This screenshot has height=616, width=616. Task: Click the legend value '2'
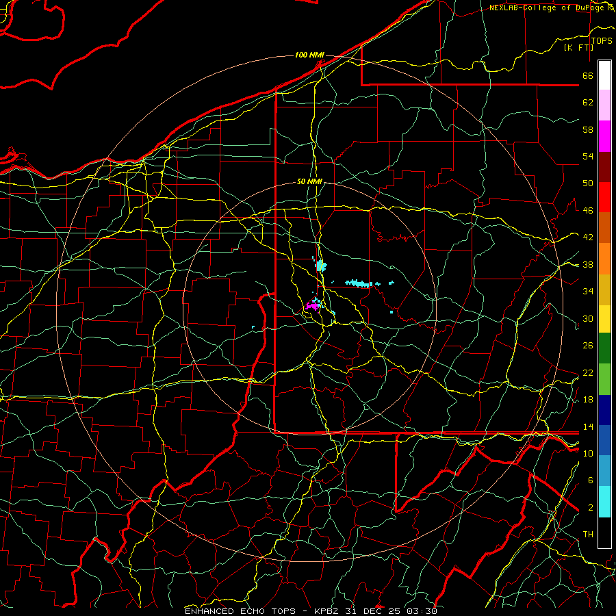(591, 508)
